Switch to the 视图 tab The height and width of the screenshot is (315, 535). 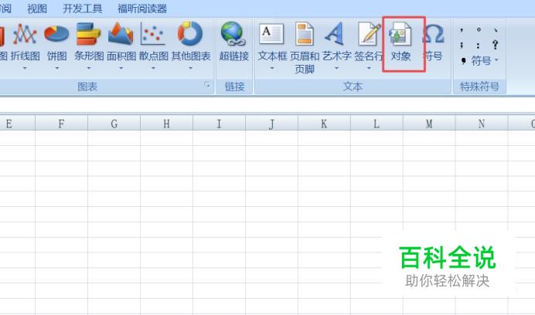click(x=37, y=8)
